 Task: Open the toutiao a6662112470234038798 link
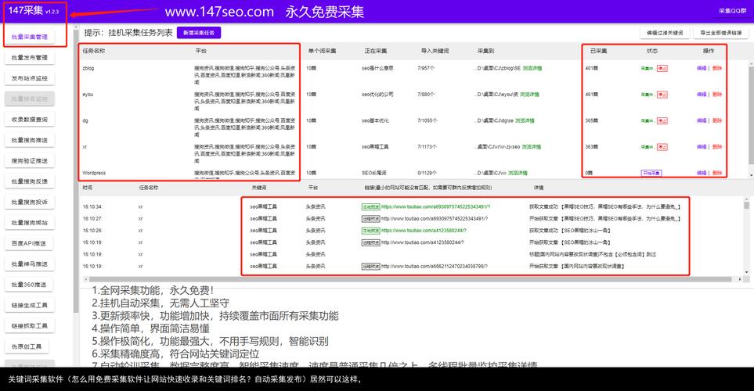[435, 266]
